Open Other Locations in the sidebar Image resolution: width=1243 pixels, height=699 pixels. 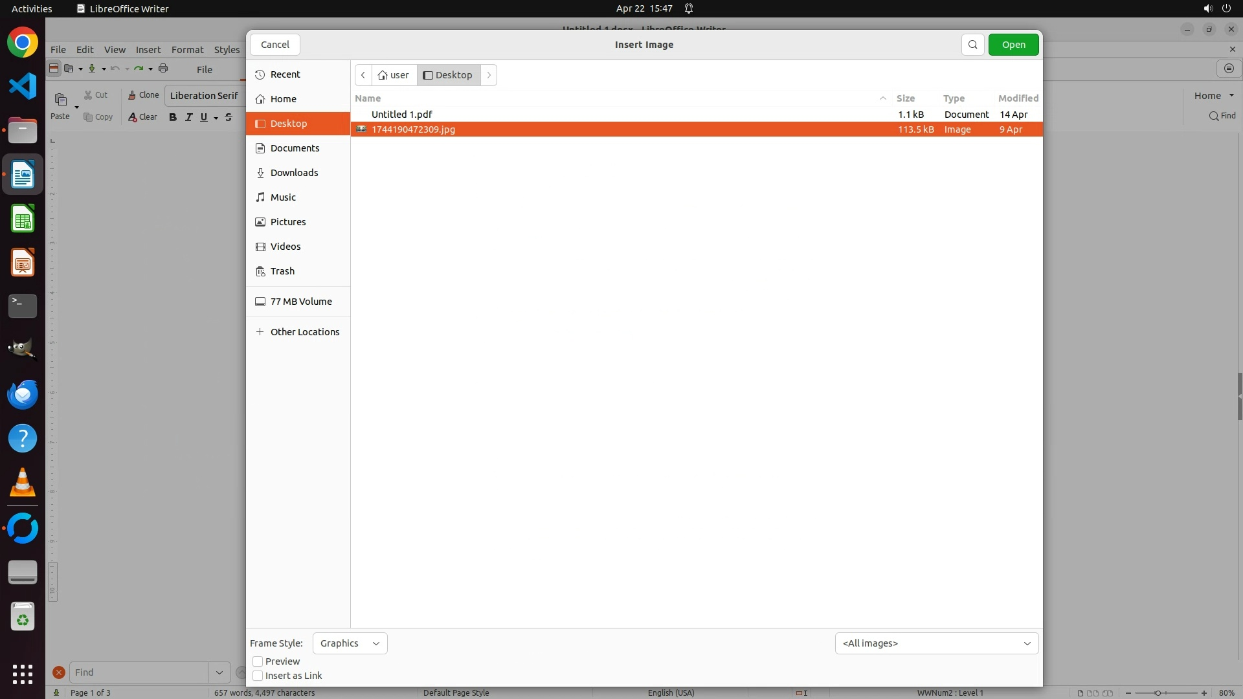pyautogui.click(x=304, y=332)
